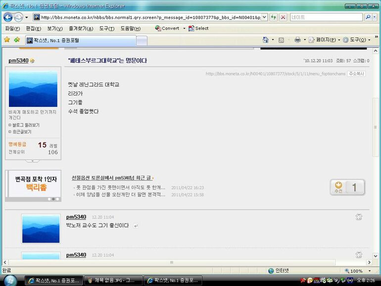Click the RSS feeds icon
This screenshot has width=381, height=286.
(x=281, y=40)
